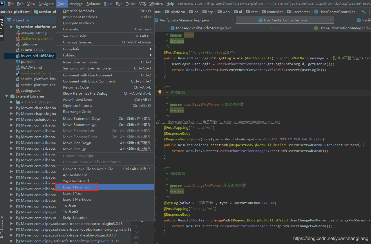Expand the Folding submenu

click(105, 55)
